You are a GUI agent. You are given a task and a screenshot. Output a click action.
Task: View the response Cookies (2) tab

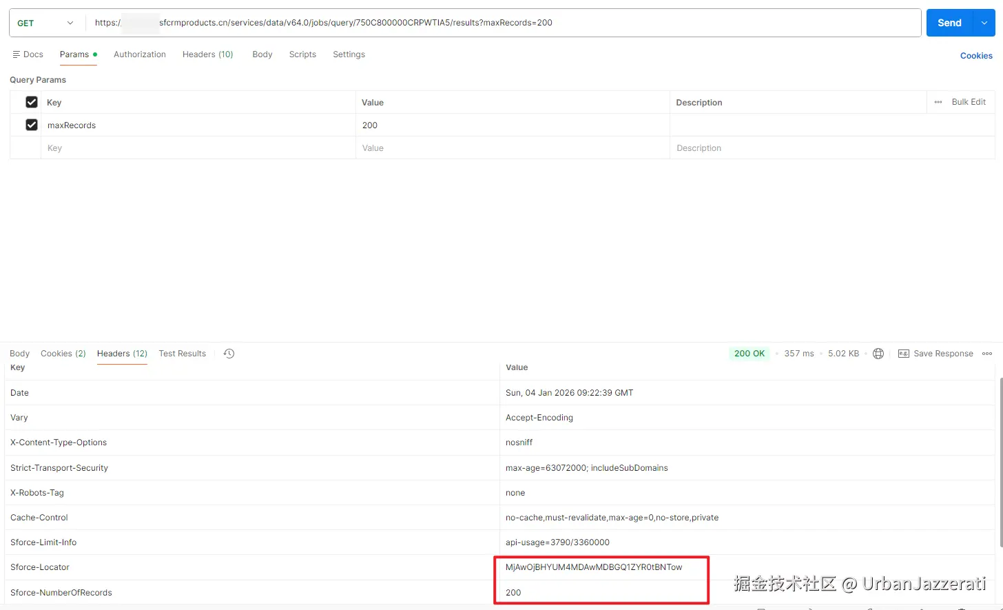pos(63,354)
